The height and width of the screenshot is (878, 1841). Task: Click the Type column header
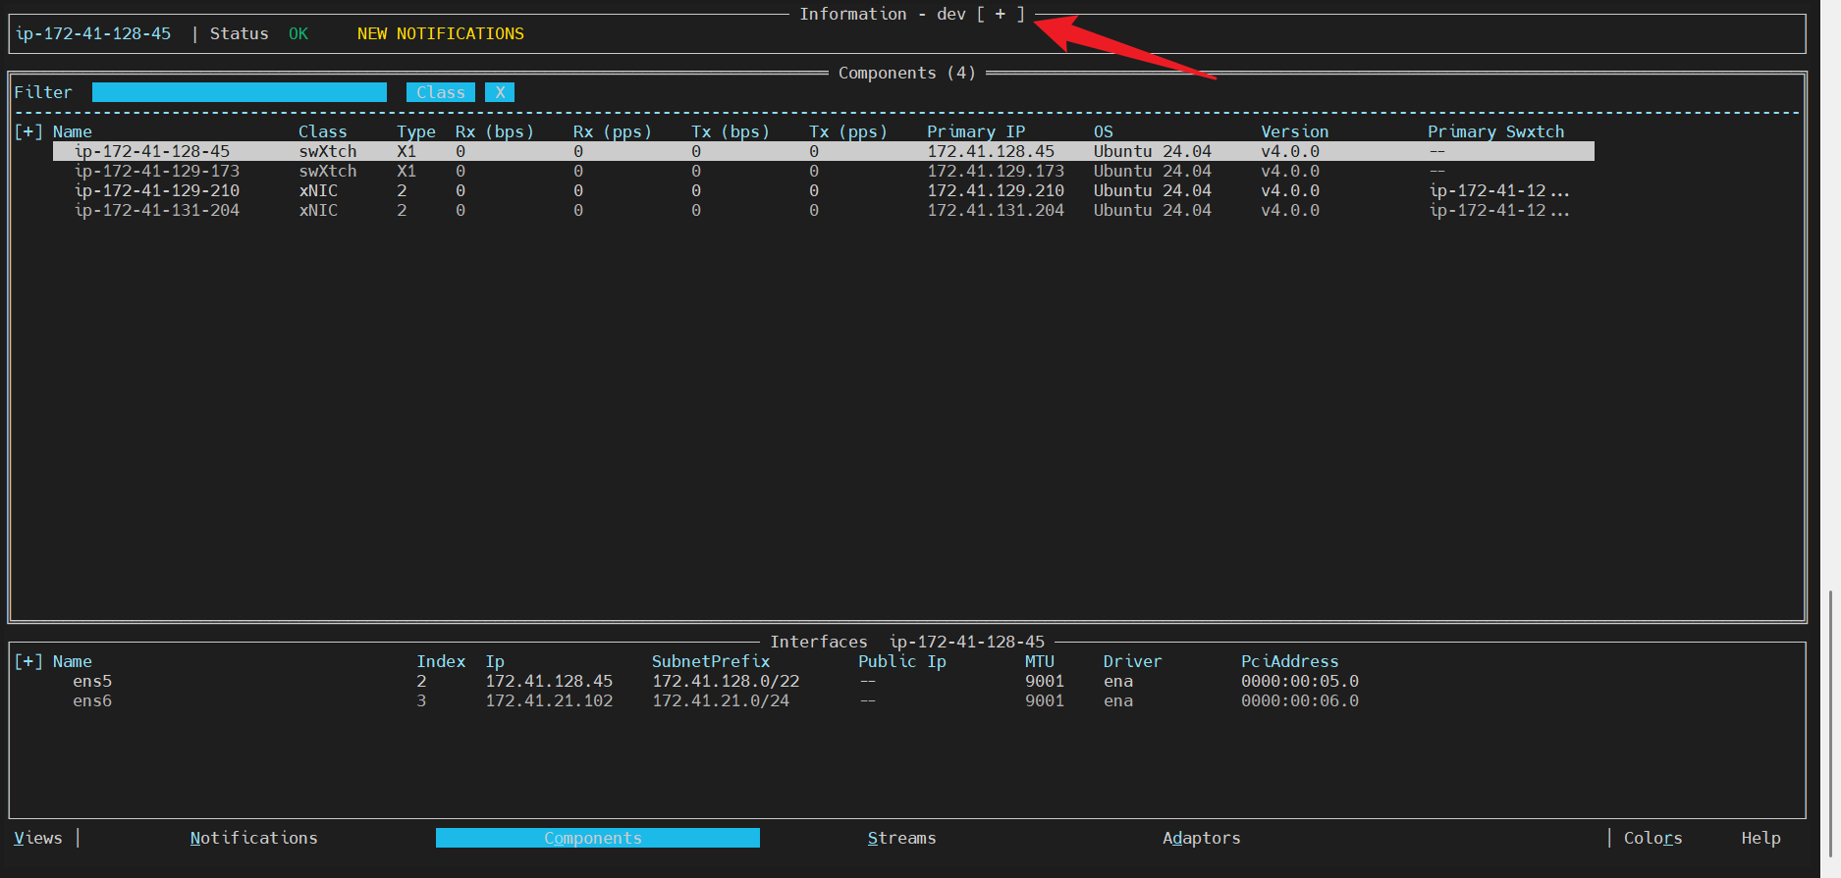416,131
